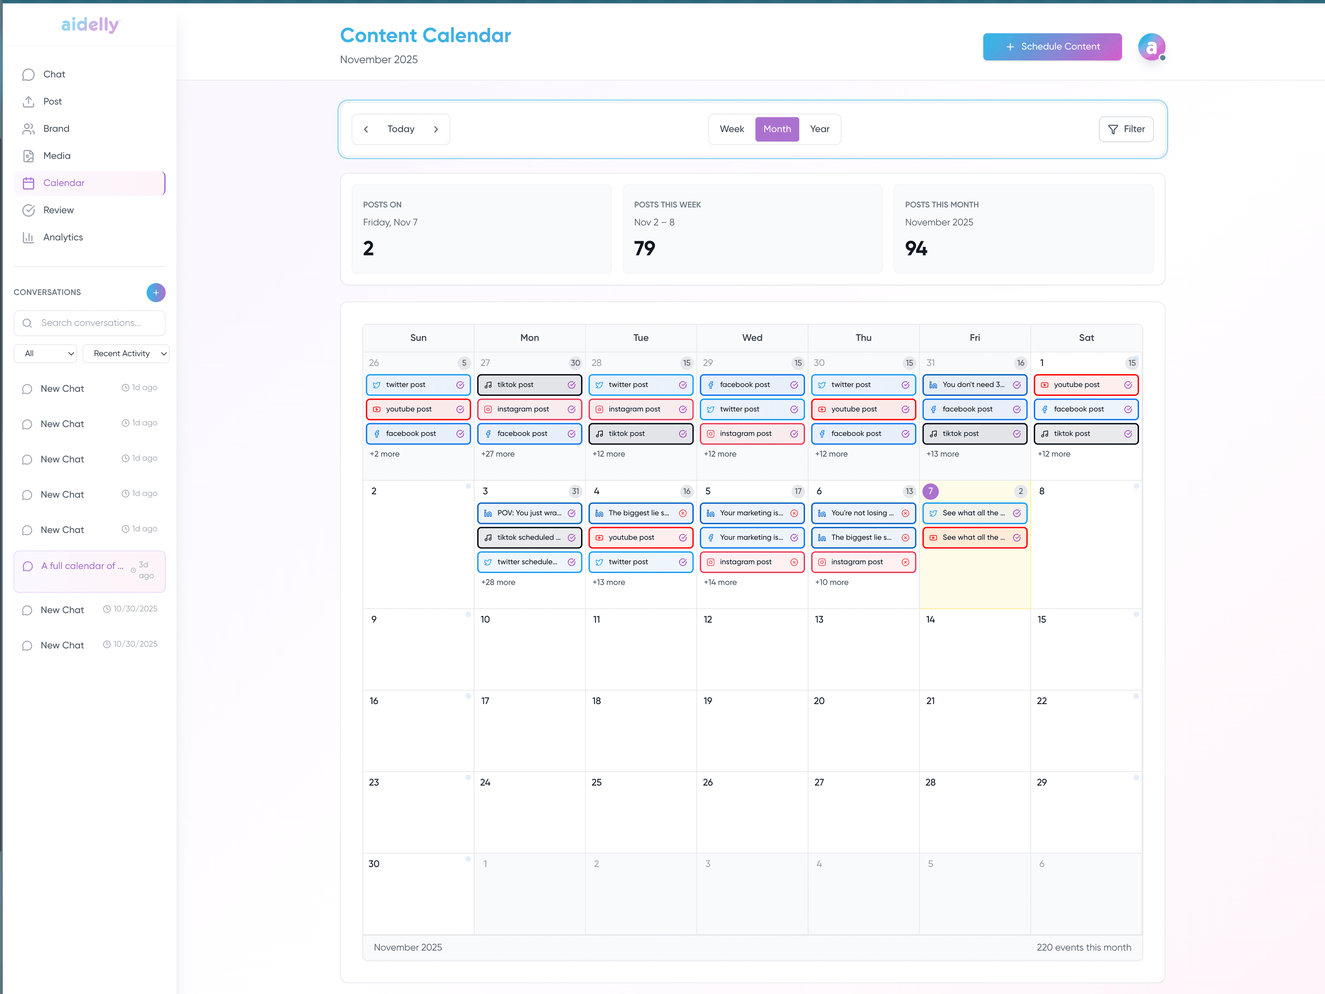Navigate to next month with right chevron

(436, 129)
